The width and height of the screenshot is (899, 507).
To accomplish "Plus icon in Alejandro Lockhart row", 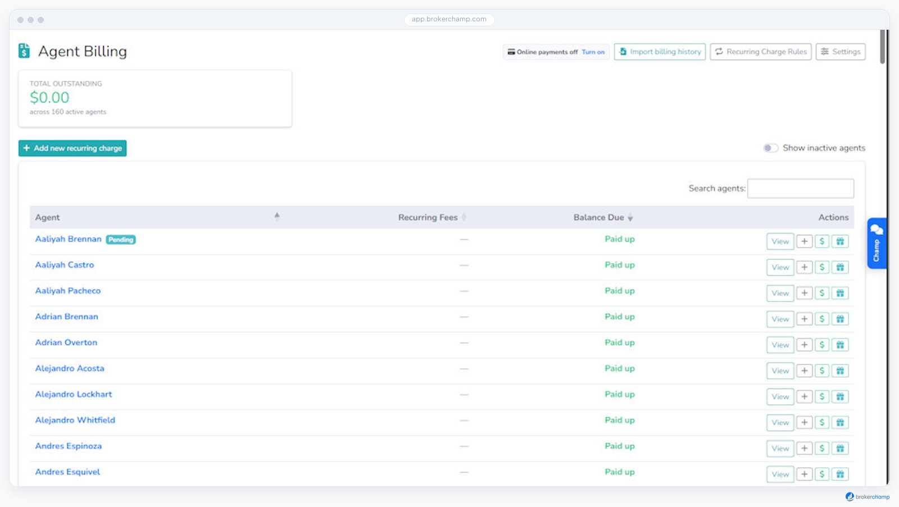I will point(804,396).
